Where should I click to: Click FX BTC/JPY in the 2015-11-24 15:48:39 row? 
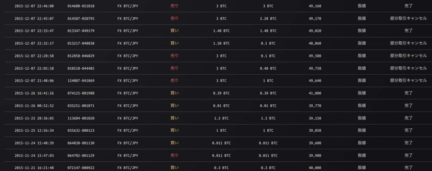click(127, 143)
